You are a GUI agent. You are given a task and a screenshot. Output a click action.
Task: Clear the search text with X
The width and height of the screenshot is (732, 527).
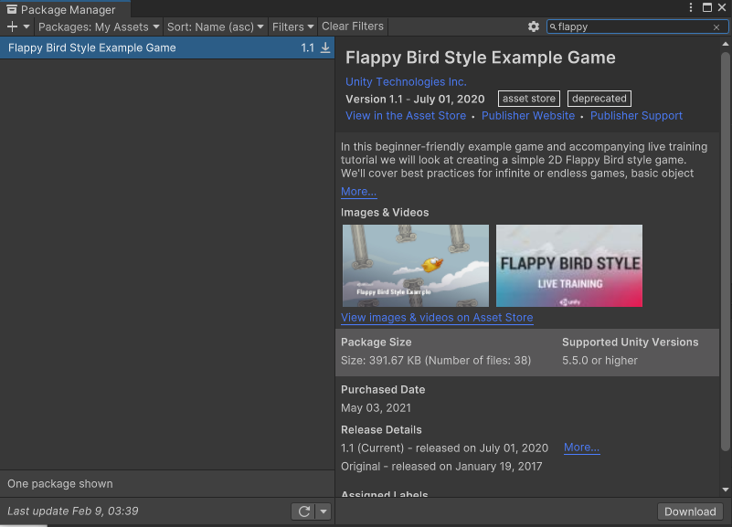coord(716,27)
